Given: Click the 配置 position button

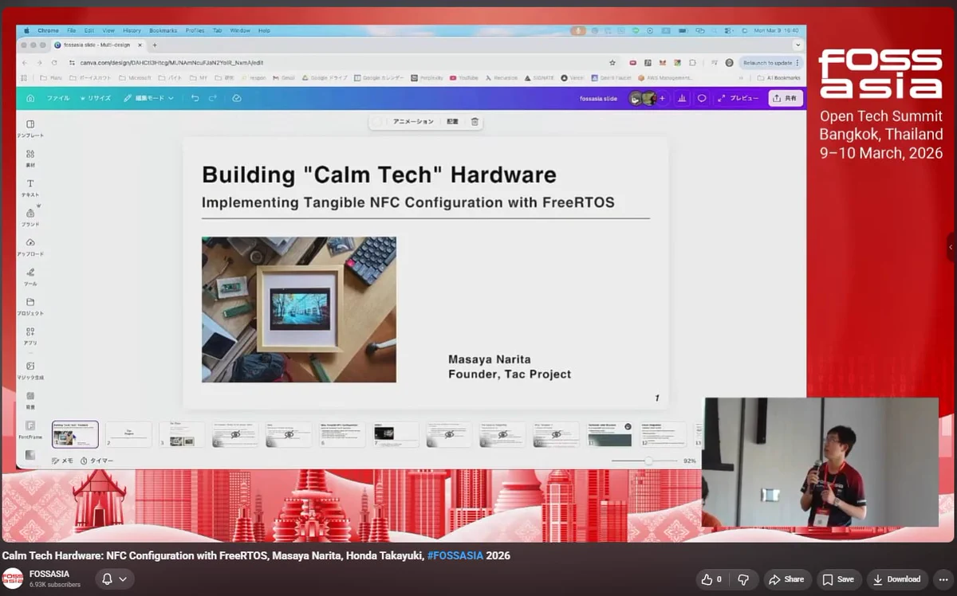Looking at the screenshot, I should coord(452,122).
